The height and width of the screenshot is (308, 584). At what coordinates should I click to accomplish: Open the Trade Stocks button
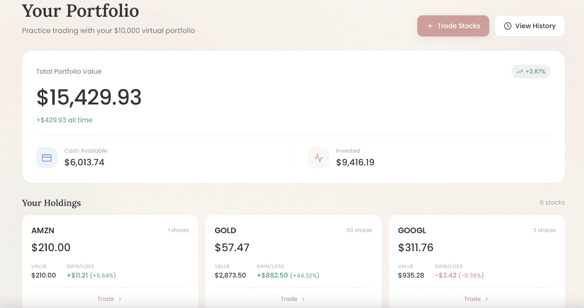[453, 26]
